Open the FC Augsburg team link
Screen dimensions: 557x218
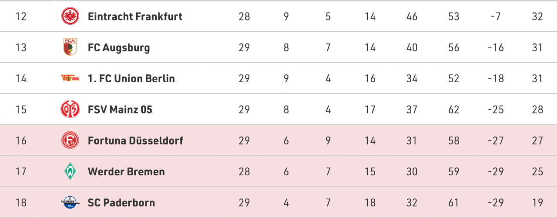(119, 47)
